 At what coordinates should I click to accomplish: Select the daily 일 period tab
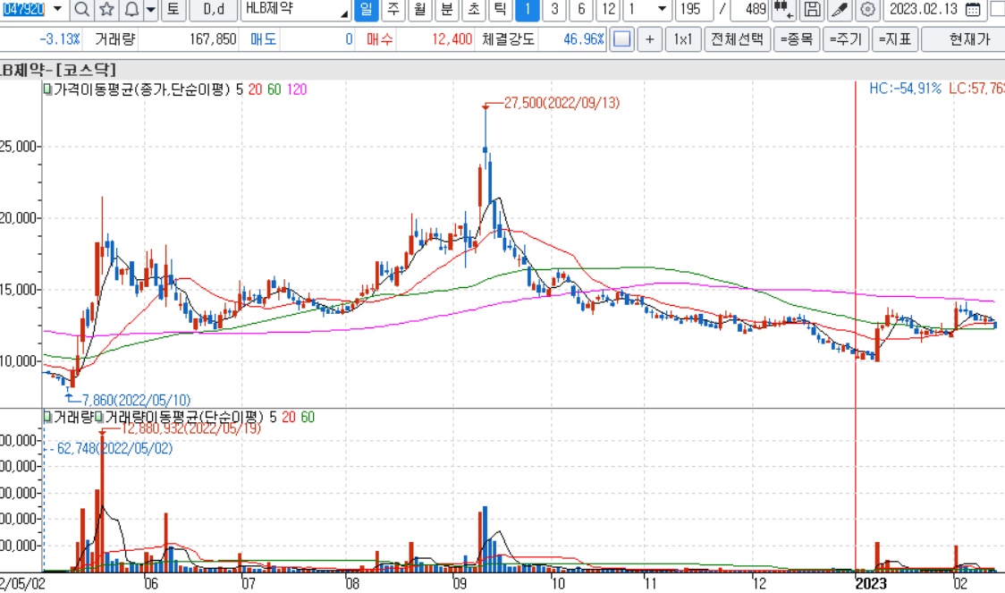pyautogui.click(x=366, y=10)
